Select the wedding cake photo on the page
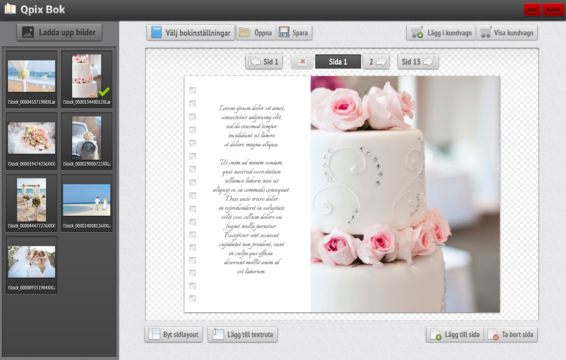This screenshot has height=360, width=566. tap(405, 194)
